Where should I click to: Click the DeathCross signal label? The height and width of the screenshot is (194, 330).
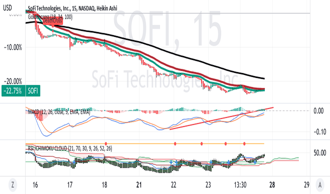(x=53, y=21)
